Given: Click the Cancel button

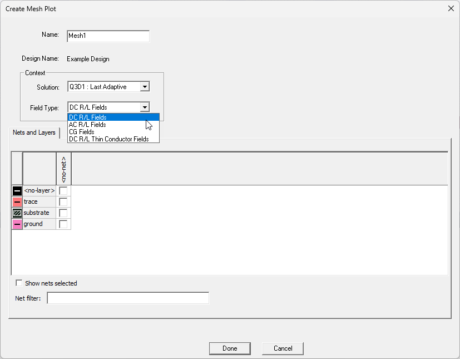Looking at the screenshot, I should point(283,348).
